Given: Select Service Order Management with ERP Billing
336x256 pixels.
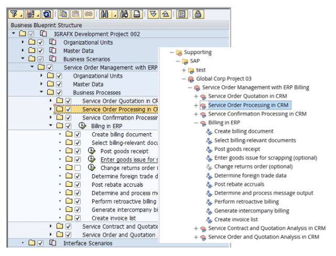Looking at the screenshot, I should pos(255,88).
